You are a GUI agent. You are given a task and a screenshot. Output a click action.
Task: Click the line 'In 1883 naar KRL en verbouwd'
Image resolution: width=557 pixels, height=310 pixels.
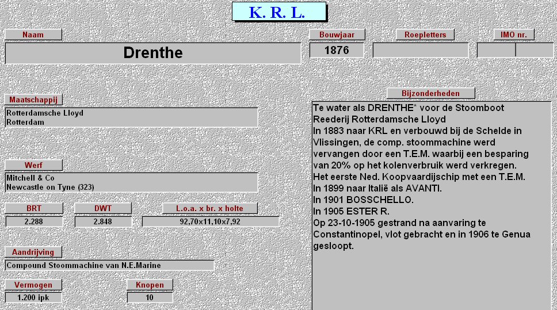click(x=417, y=131)
